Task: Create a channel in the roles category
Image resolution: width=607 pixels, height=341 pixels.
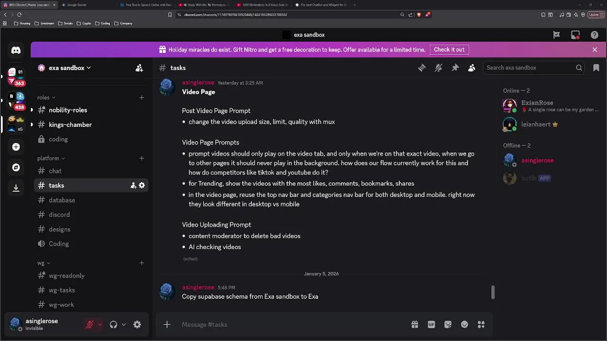Action: click(x=141, y=98)
